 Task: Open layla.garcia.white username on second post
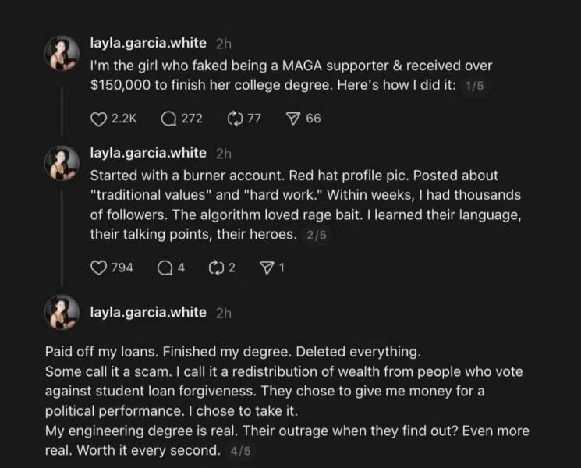tap(149, 153)
